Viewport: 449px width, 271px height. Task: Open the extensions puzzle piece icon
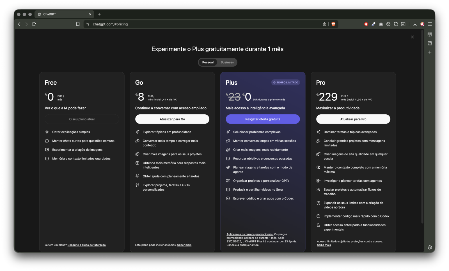coord(396,24)
